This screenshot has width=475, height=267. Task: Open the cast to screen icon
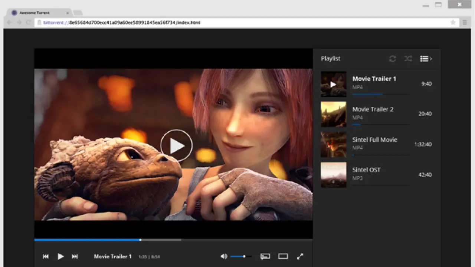pyautogui.click(x=265, y=256)
